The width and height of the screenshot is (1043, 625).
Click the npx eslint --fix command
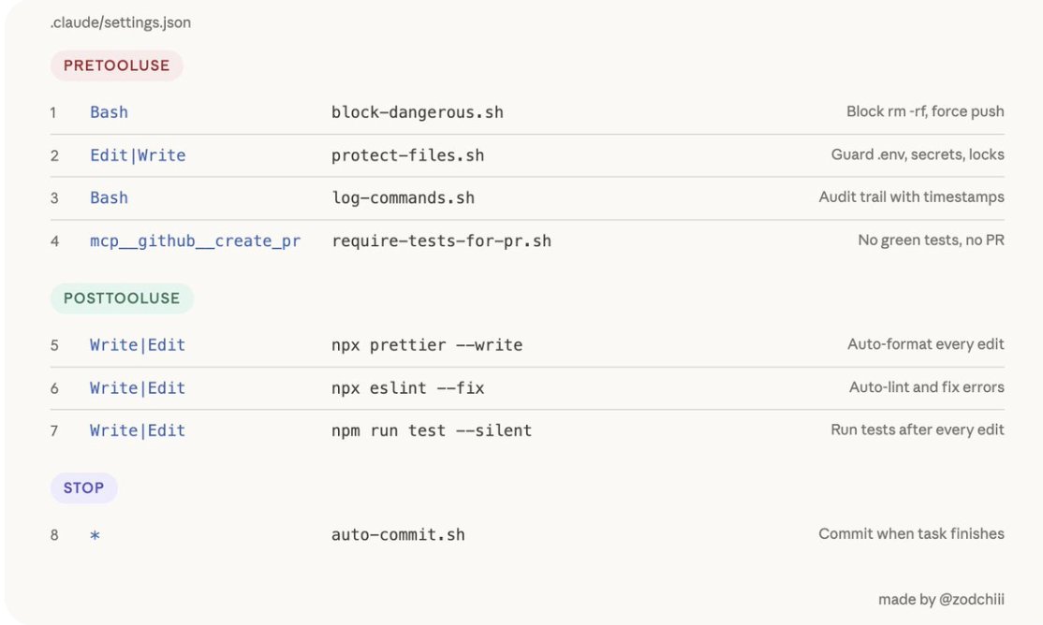point(408,387)
